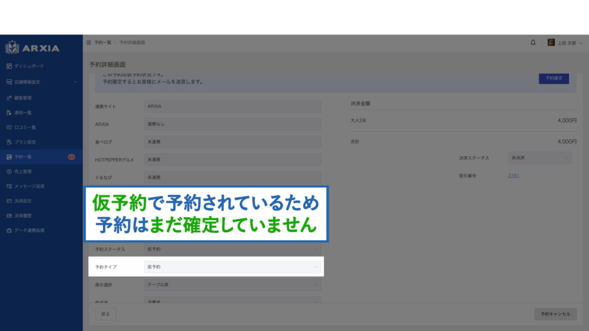Click the 予約確定 button

coord(553,78)
